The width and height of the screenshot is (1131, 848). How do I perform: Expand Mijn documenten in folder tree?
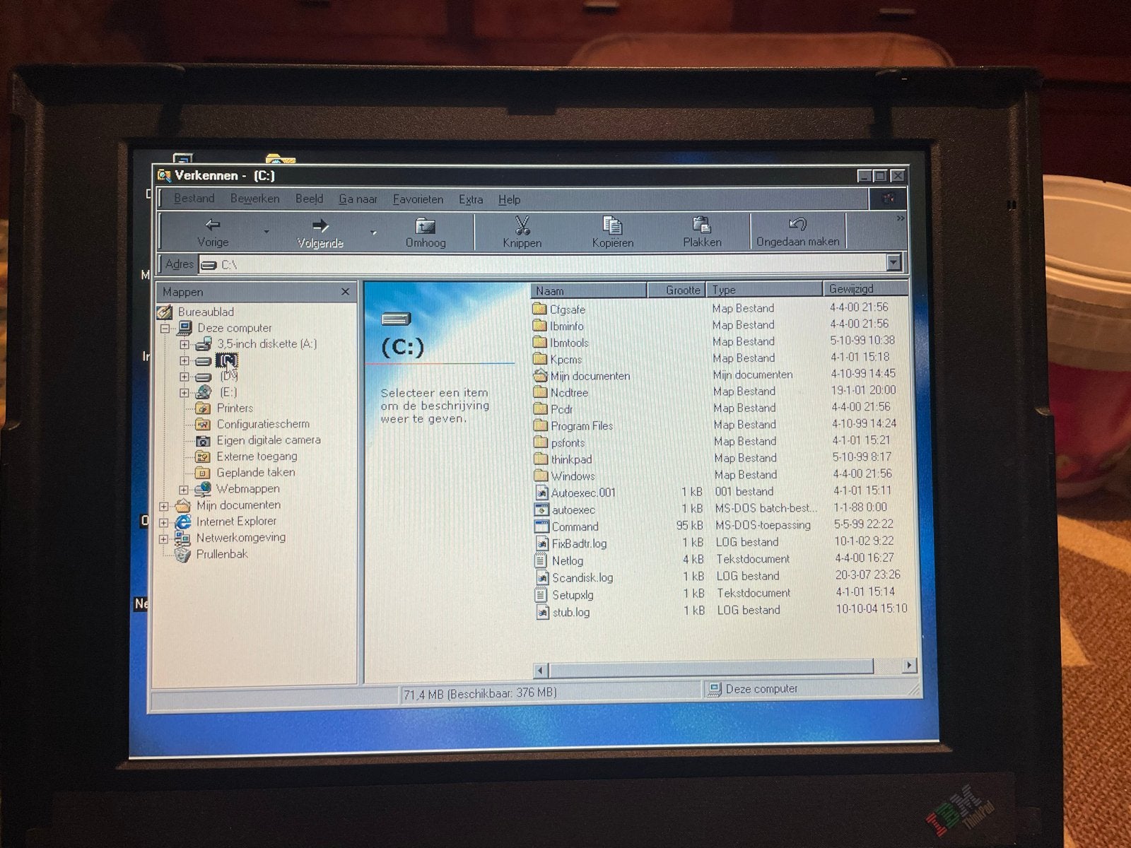coord(164,506)
